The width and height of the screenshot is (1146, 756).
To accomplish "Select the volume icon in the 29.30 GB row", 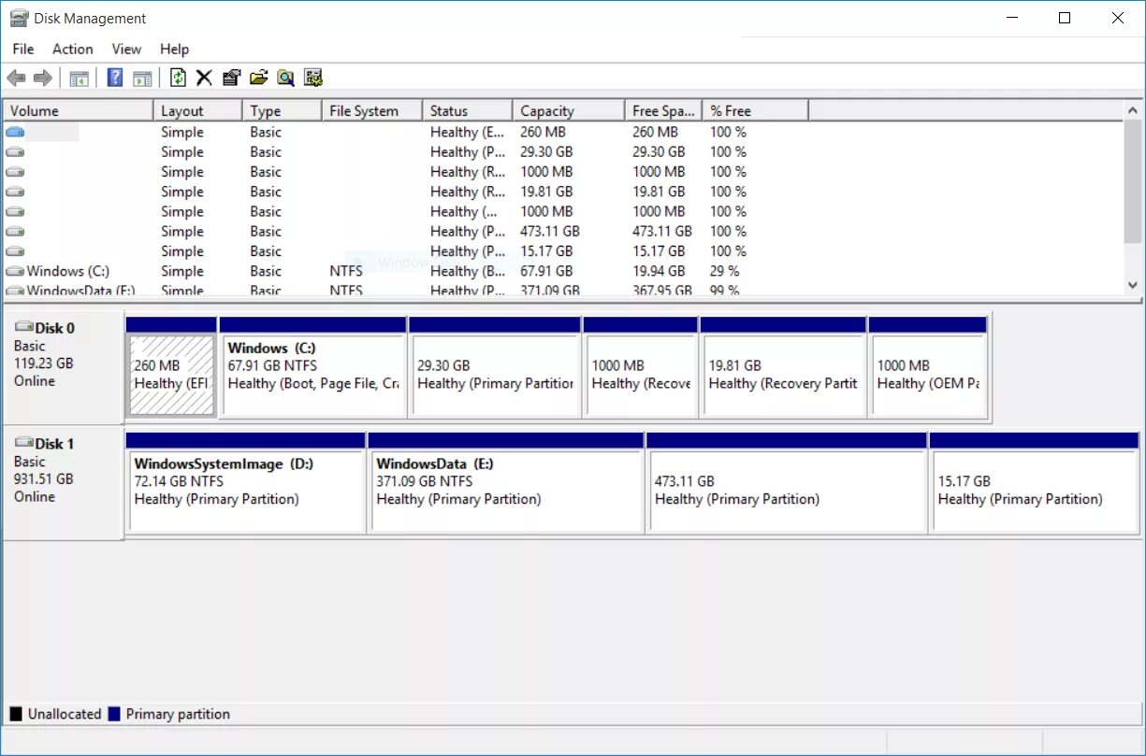I will 15,152.
